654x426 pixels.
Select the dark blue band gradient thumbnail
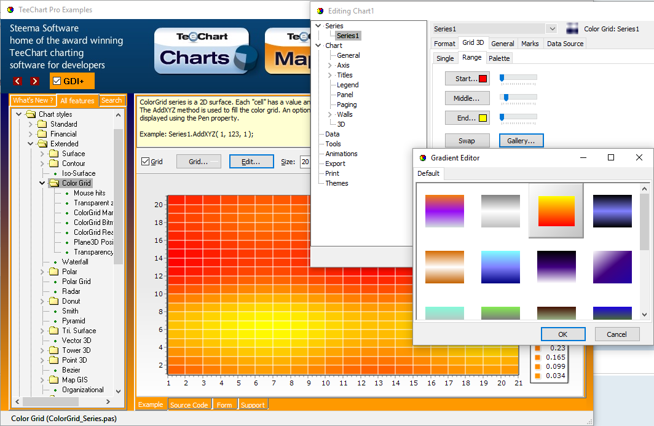pyautogui.click(x=612, y=211)
